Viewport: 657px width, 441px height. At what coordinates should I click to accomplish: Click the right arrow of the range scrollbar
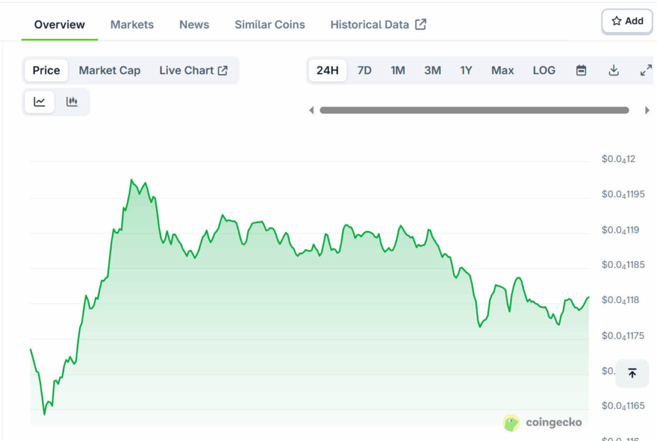(x=647, y=110)
